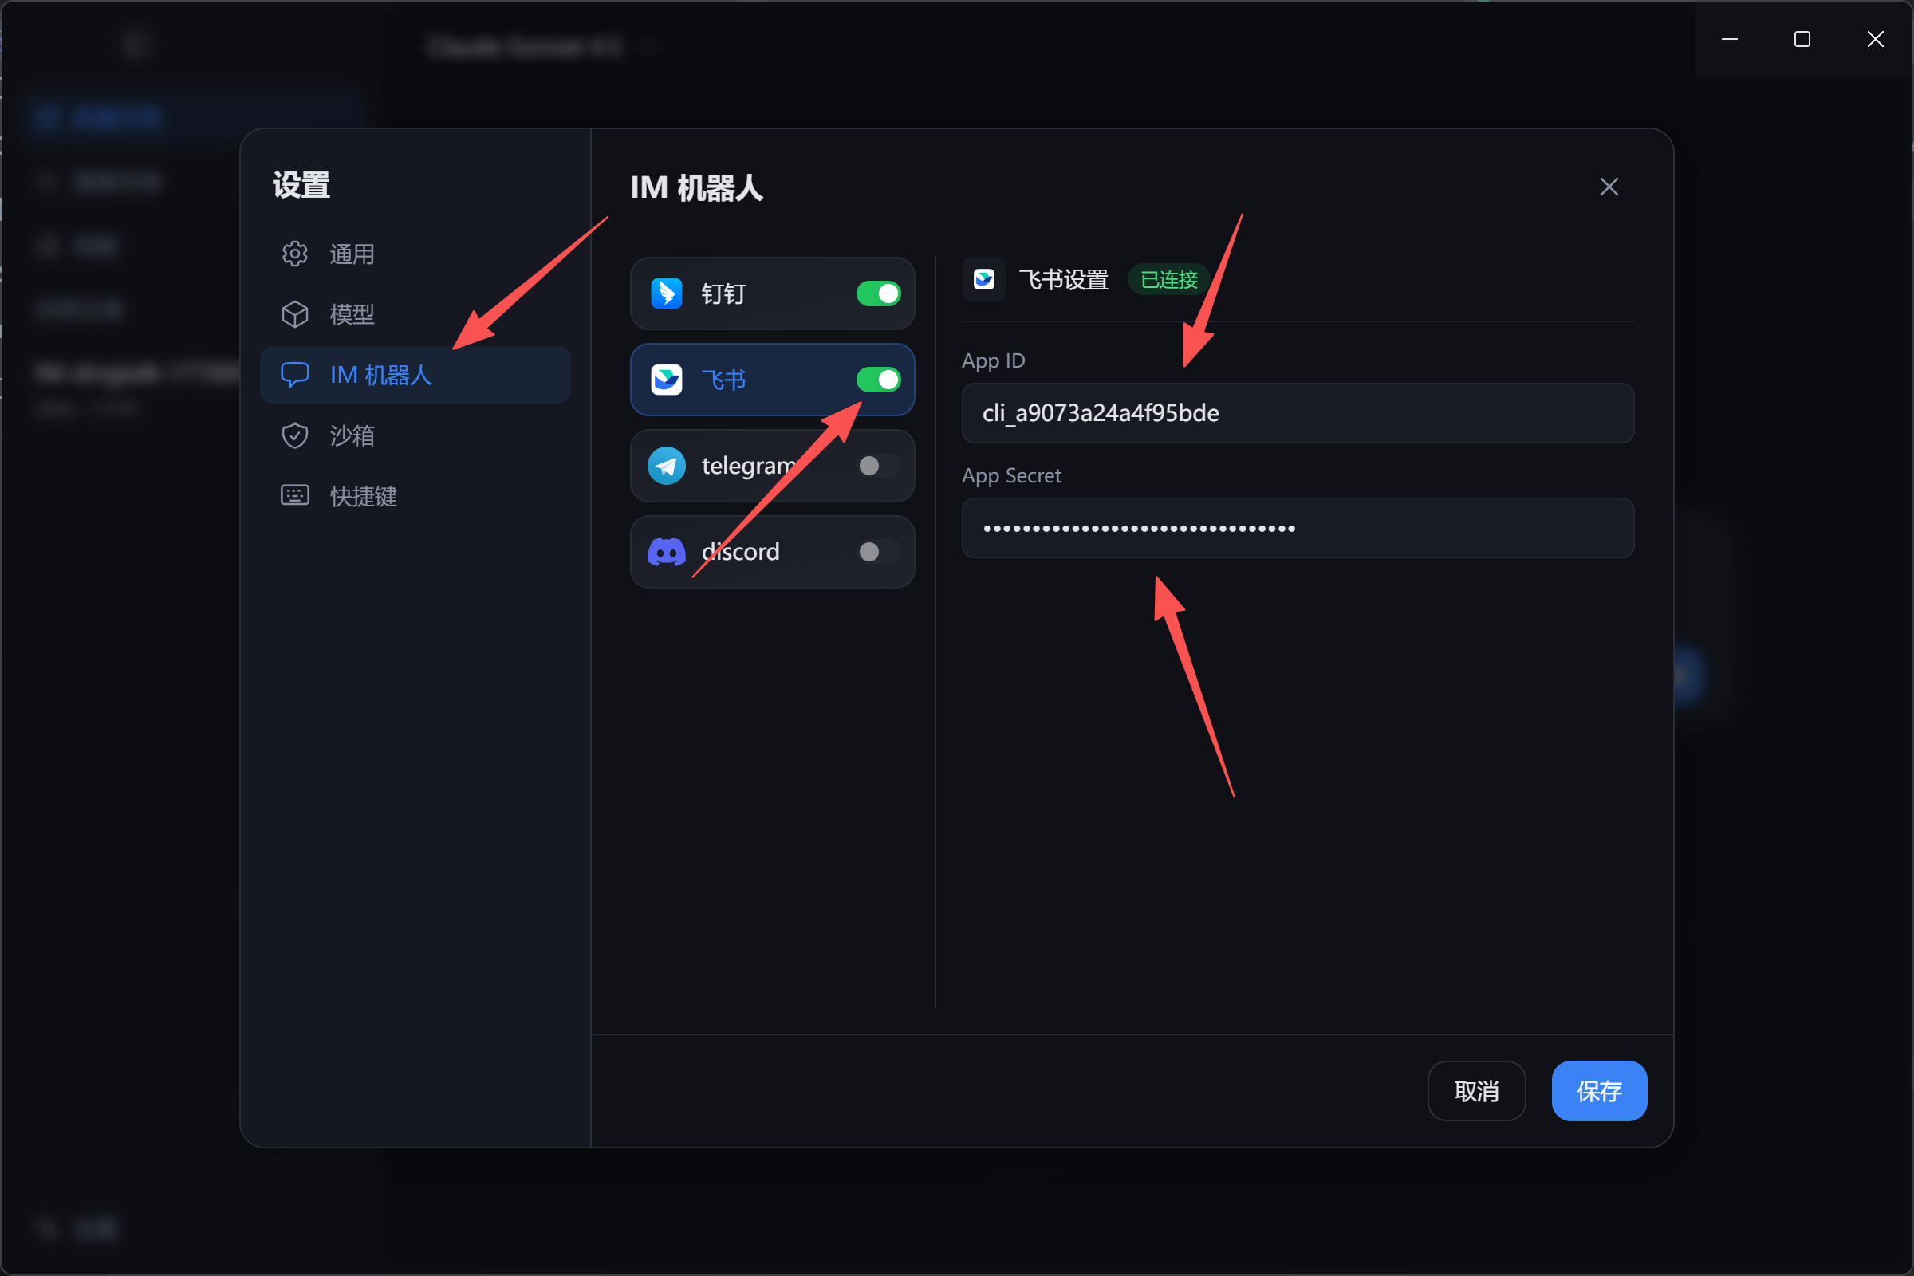1914x1276 pixels.
Task: Click the DingTalk logo icon
Action: (667, 293)
